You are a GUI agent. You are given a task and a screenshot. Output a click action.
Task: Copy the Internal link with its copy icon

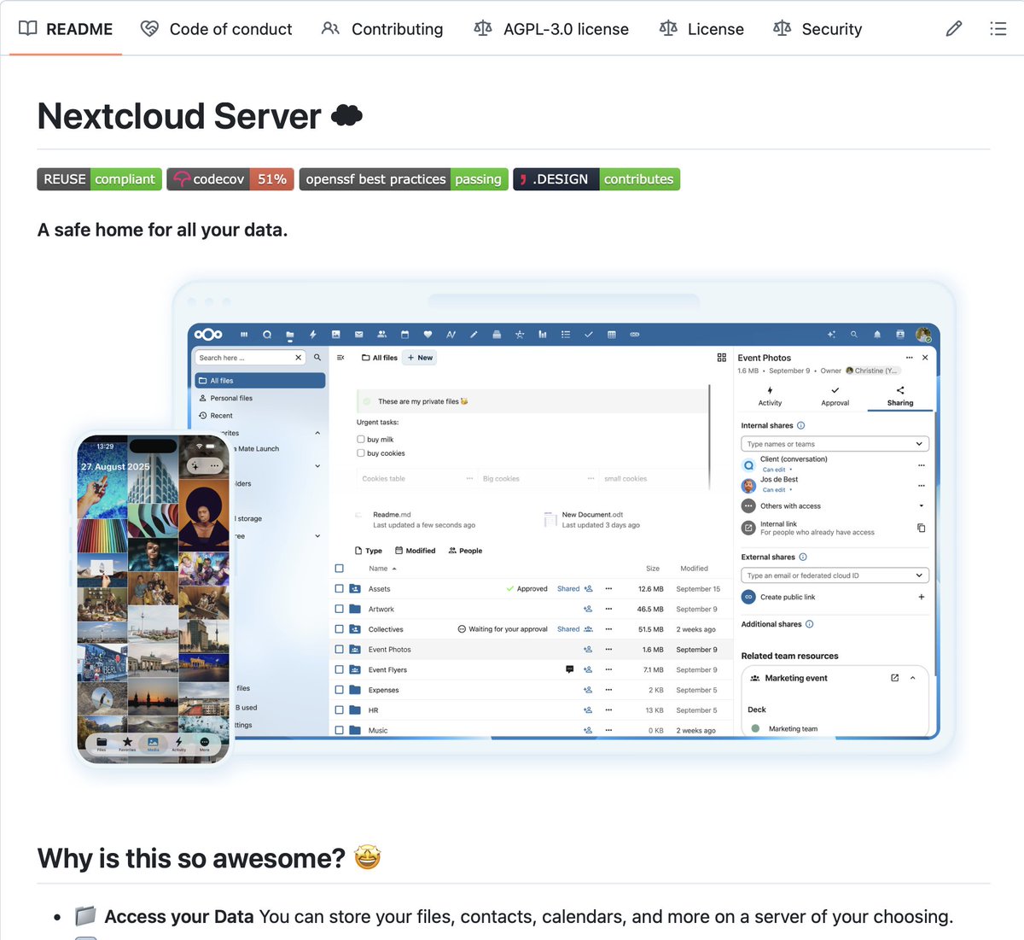coord(922,528)
